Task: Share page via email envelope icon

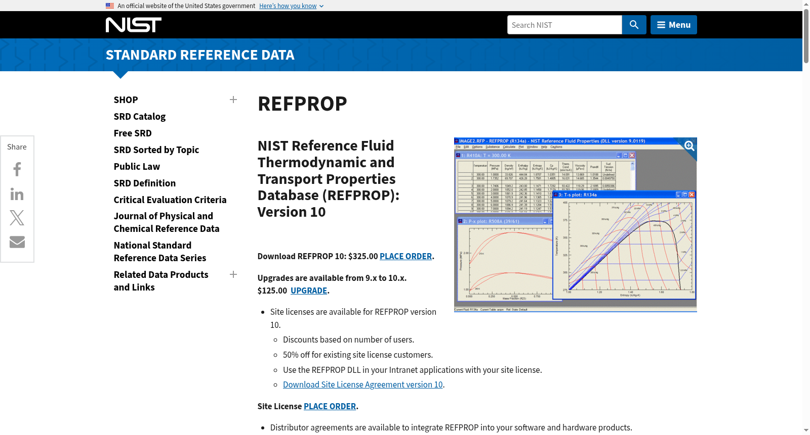Action: pyautogui.click(x=17, y=242)
